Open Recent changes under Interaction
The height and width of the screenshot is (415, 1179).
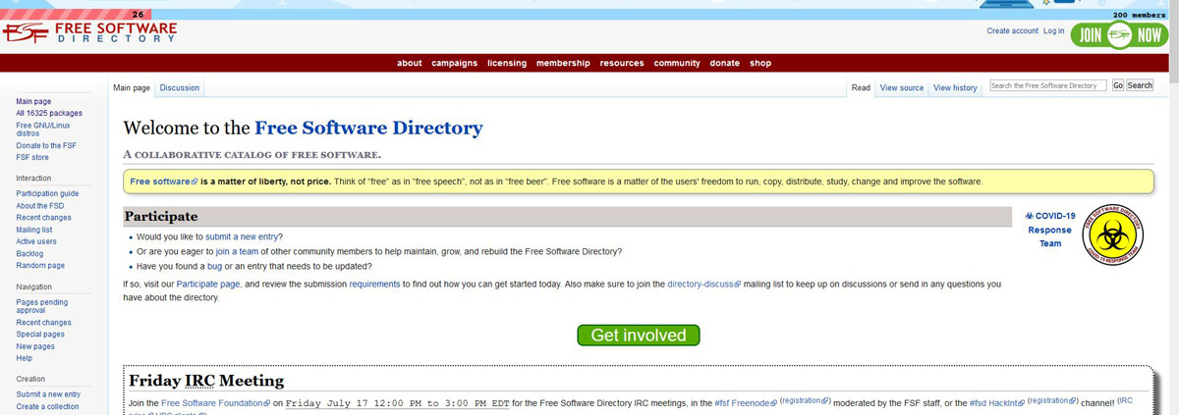click(43, 218)
